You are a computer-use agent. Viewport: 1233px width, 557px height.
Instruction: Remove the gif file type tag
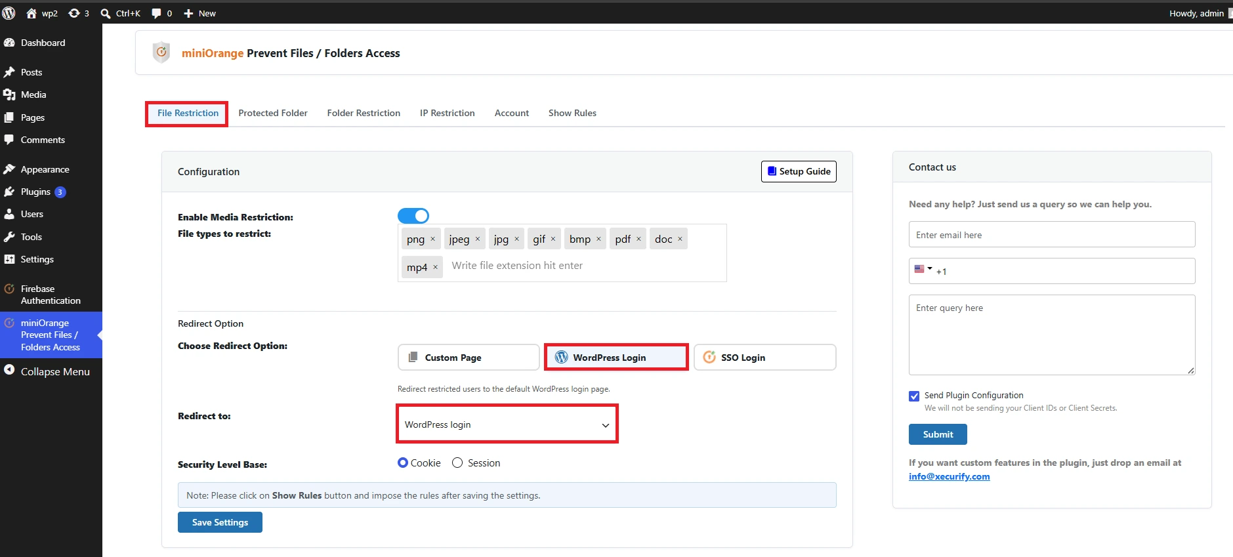[x=553, y=239]
